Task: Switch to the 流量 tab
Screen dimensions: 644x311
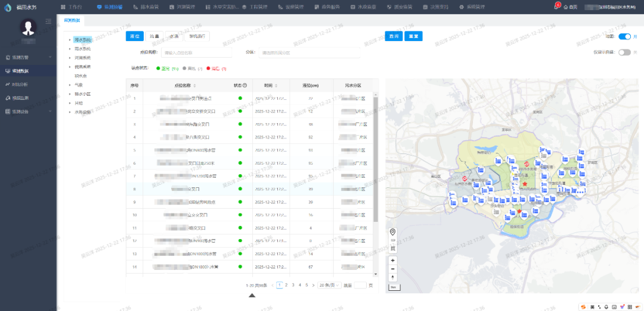Action: pyautogui.click(x=154, y=36)
